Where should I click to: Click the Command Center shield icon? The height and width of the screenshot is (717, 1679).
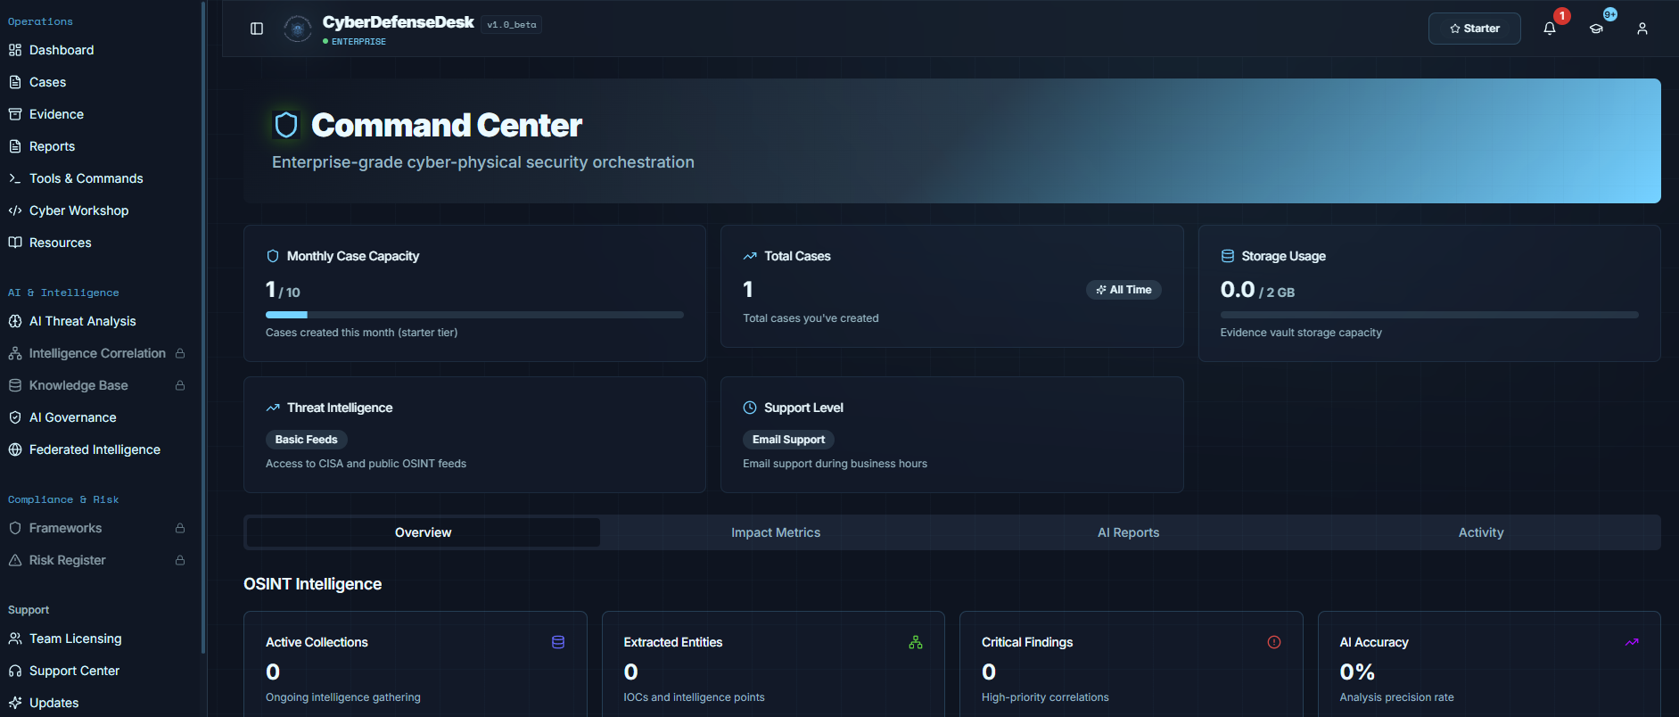pos(286,125)
